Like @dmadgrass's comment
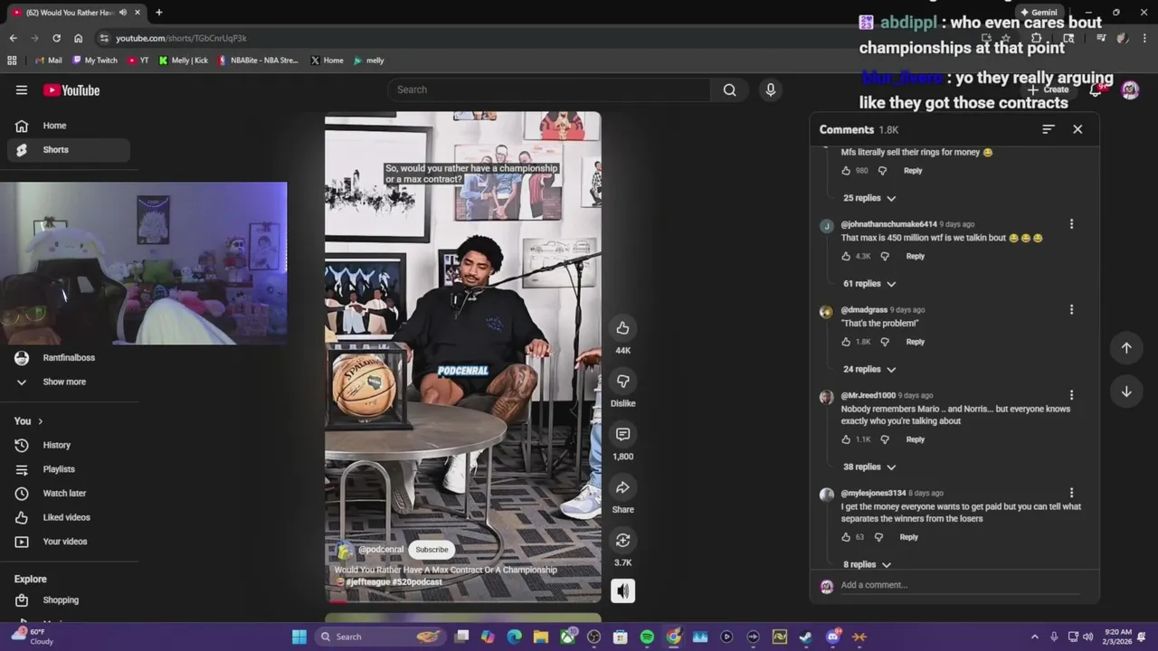This screenshot has width=1158, height=651. pos(846,342)
